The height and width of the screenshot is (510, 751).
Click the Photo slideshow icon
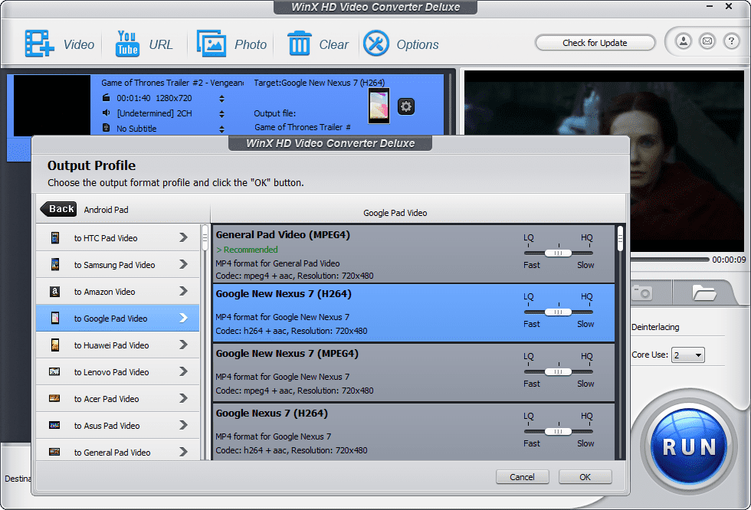tap(212, 44)
